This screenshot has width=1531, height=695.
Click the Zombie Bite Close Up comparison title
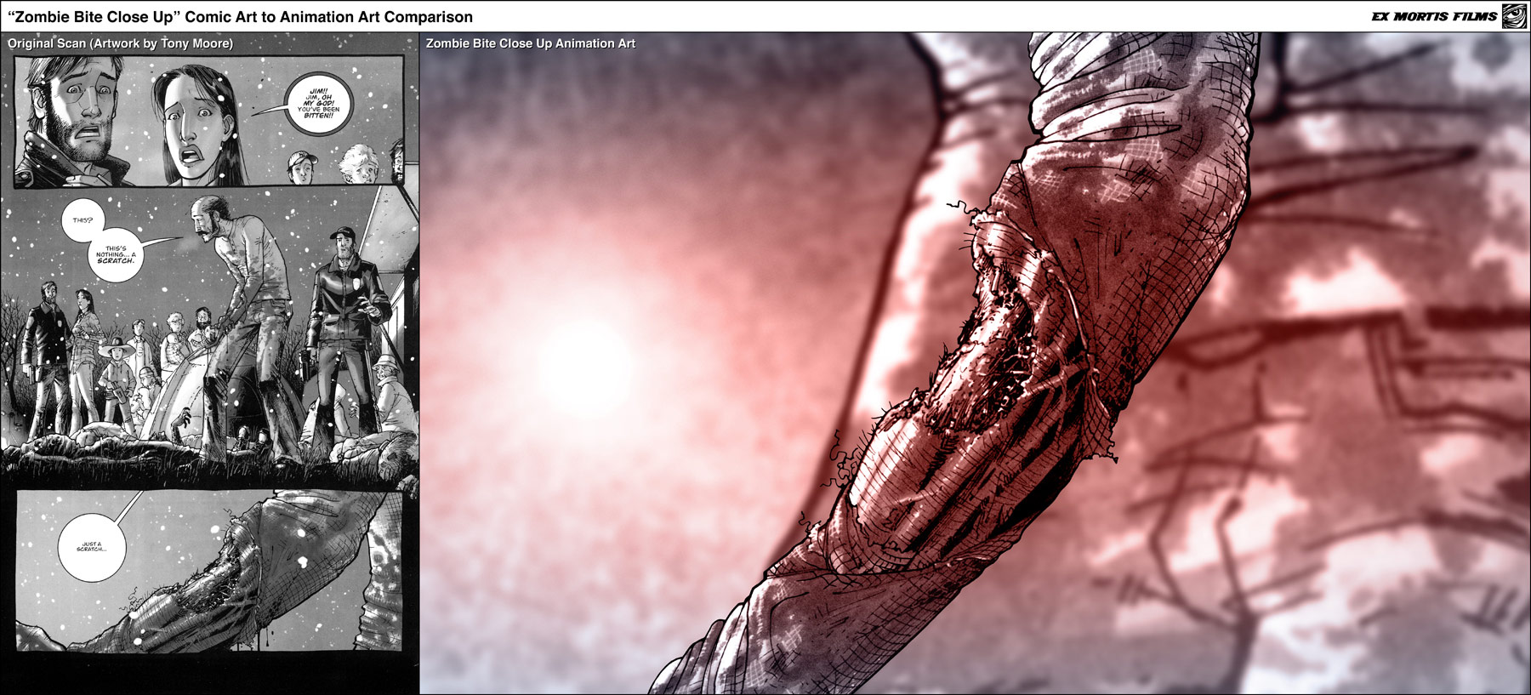240,17
